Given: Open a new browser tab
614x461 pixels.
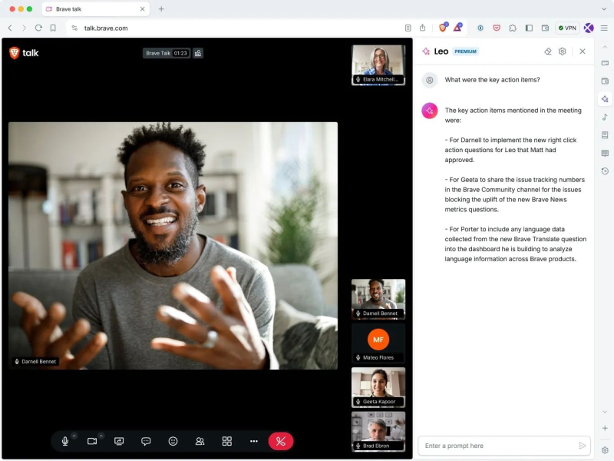Looking at the screenshot, I should [161, 9].
